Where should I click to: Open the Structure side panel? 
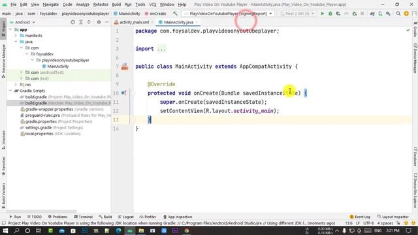click(3, 140)
